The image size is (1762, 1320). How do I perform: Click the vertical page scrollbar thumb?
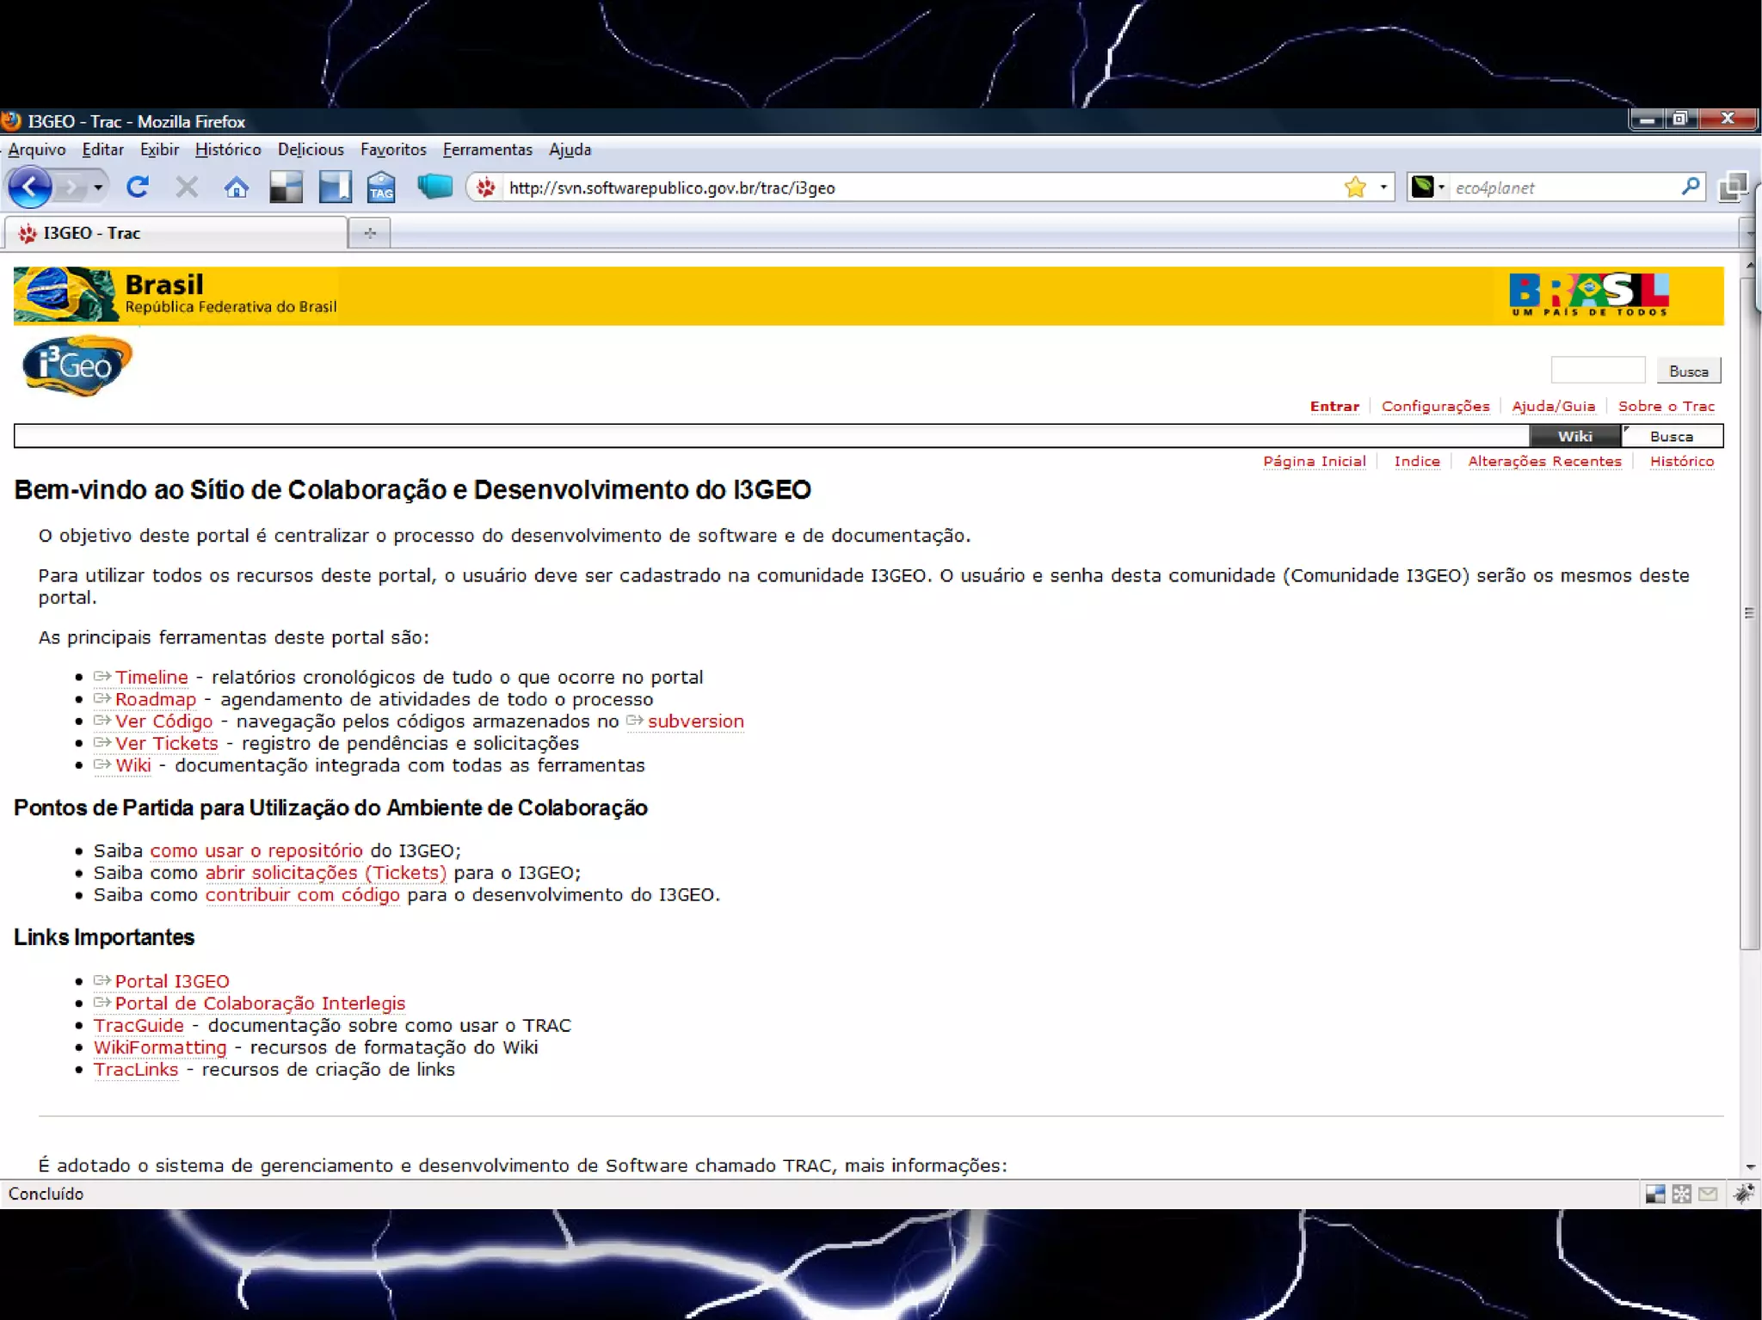tap(1749, 612)
